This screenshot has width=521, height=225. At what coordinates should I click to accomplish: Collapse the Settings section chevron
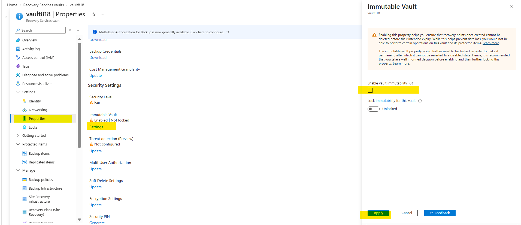click(x=18, y=92)
